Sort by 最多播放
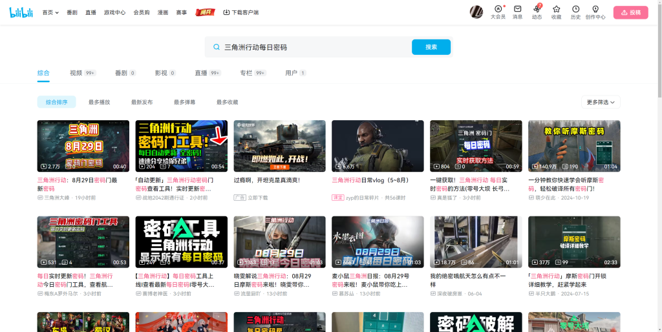Image resolution: width=662 pixels, height=332 pixels. pos(99,102)
